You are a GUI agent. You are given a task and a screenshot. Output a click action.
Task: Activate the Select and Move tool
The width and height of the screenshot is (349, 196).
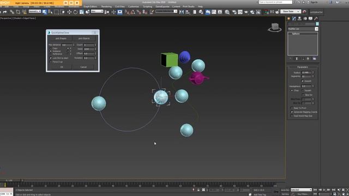(x=69, y=12)
